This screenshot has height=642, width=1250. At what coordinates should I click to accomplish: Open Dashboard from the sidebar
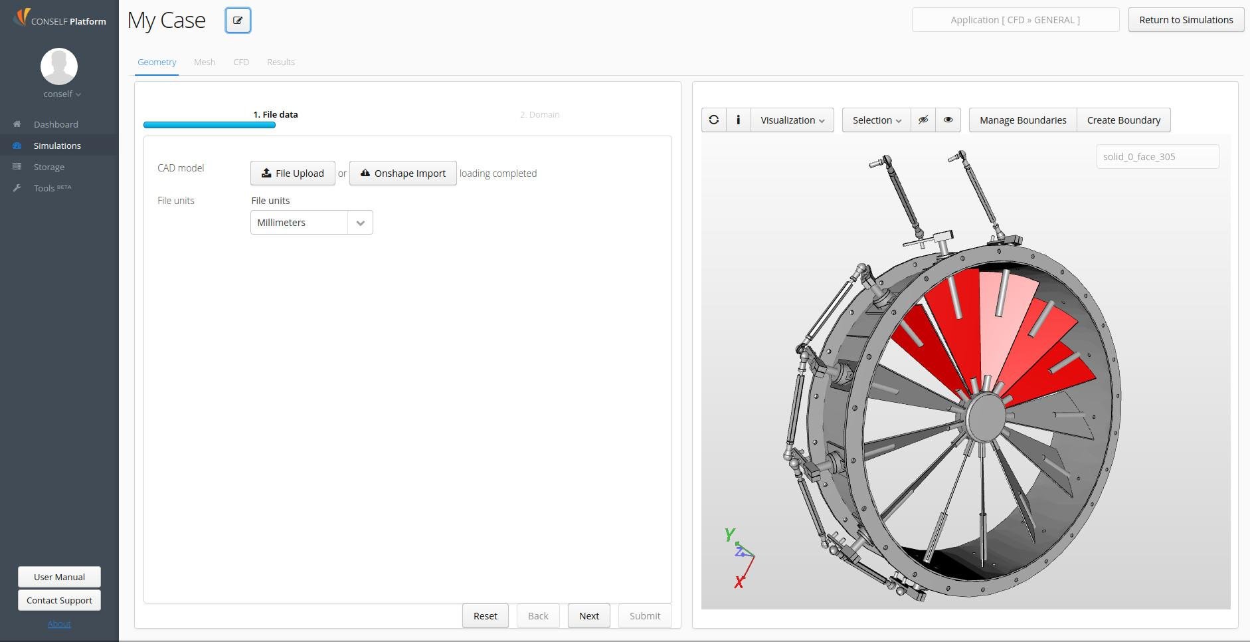point(56,124)
